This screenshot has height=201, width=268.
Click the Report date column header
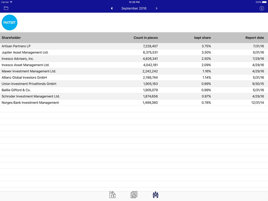(255, 38)
